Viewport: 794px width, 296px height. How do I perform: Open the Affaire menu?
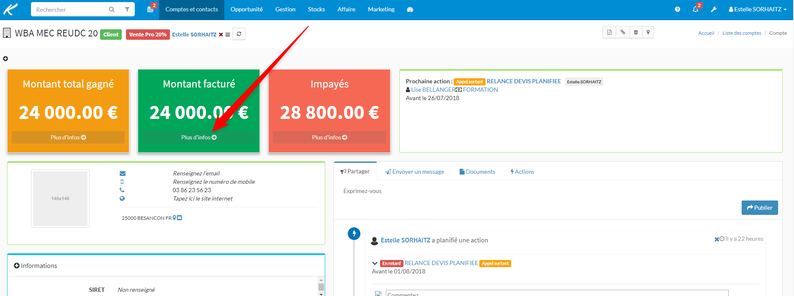(347, 9)
